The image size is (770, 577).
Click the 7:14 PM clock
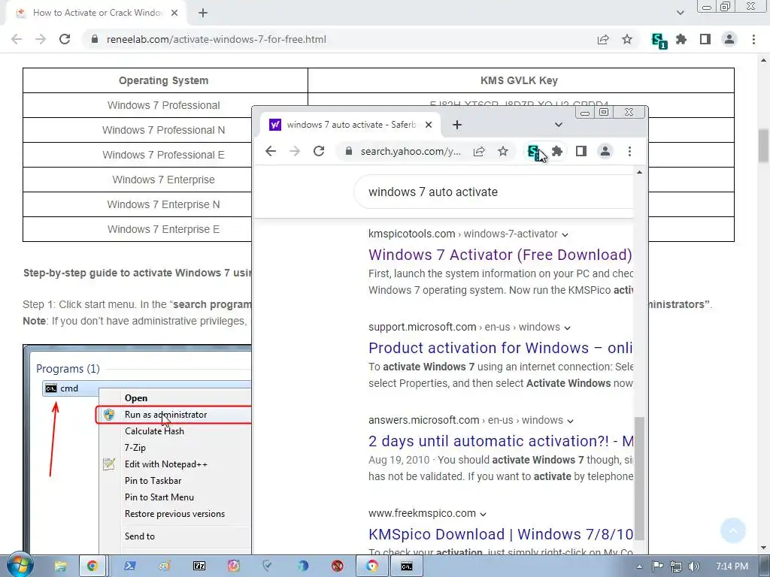pyautogui.click(x=732, y=566)
